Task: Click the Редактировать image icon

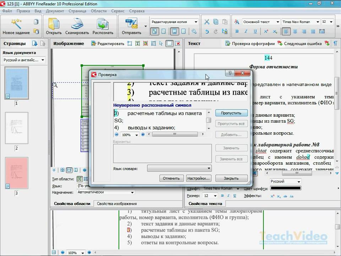Action: click(x=93, y=43)
